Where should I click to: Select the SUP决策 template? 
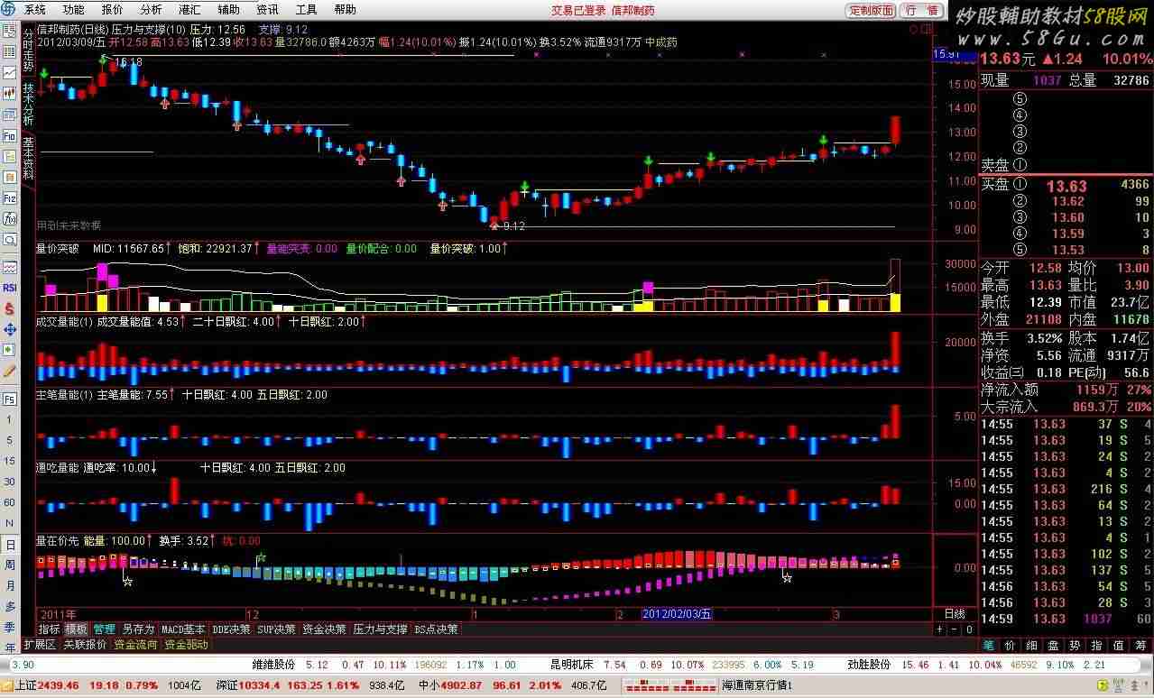tap(276, 629)
